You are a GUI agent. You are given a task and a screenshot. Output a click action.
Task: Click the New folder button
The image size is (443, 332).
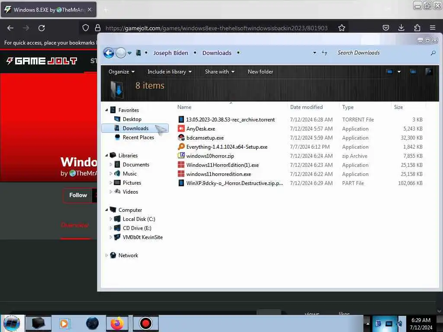(260, 72)
